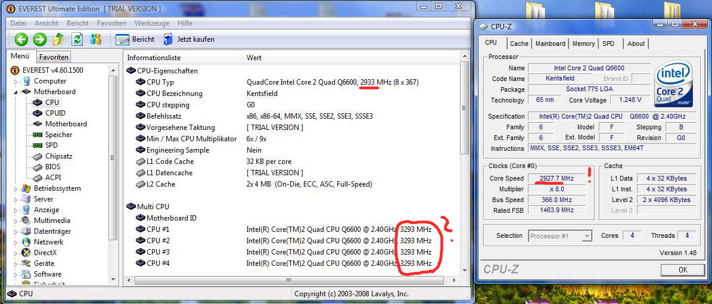The image size is (712, 304).
Task: Open the Datei menu
Action: tap(18, 23)
